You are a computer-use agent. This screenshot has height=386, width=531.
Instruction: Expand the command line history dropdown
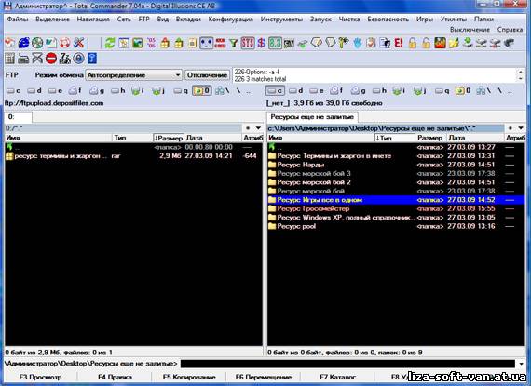click(x=521, y=364)
